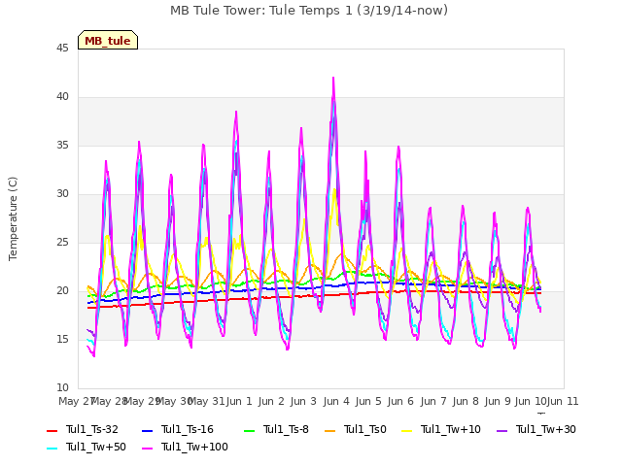This screenshot has height=466, width=622.
Task: Select the Tul1_Ts-32 legend label
Action: click(92, 429)
